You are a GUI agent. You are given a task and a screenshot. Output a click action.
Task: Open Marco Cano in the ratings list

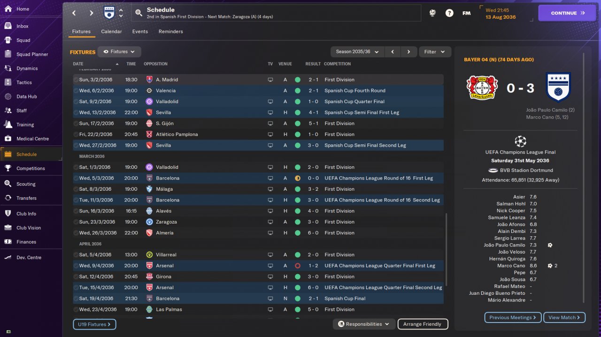click(x=511, y=266)
